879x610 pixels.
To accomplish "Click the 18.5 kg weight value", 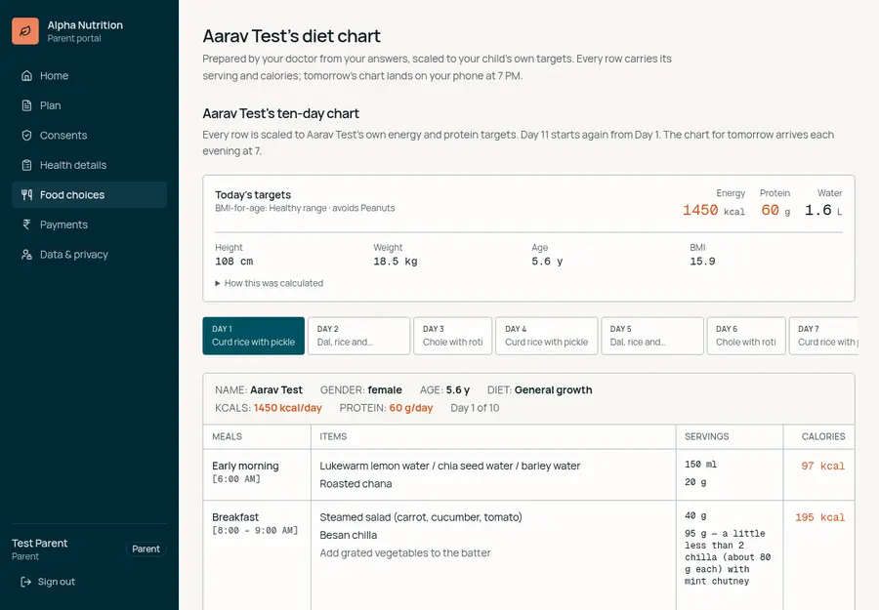I will point(396,261).
